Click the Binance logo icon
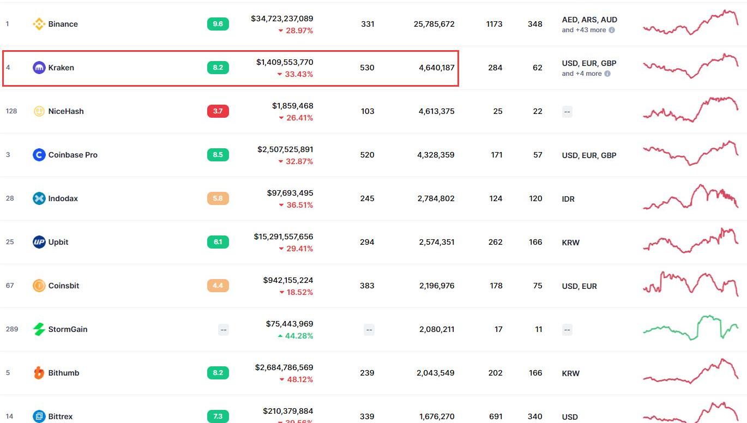Image resolution: width=747 pixels, height=423 pixels. (x=39, y=24)
